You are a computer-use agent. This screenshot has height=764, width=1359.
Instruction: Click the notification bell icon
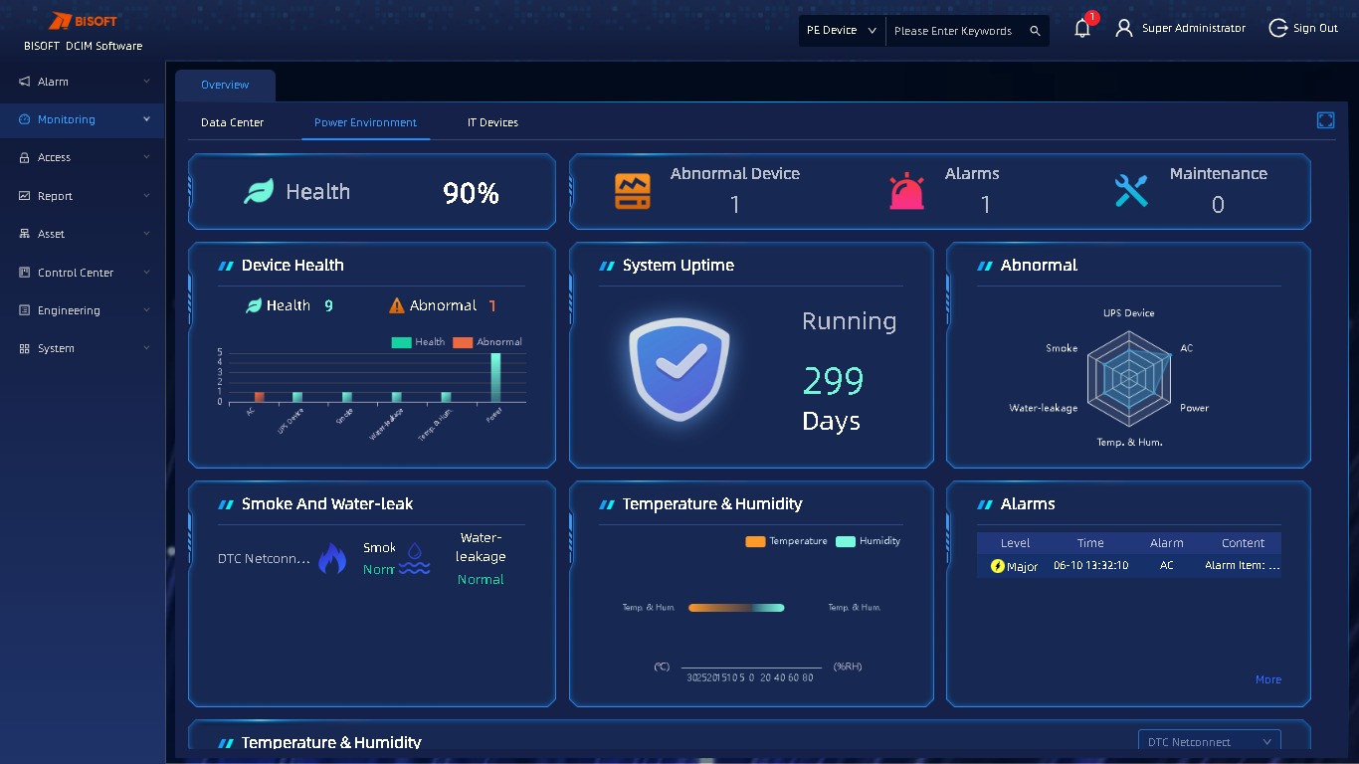click(x=1082, y=30)
